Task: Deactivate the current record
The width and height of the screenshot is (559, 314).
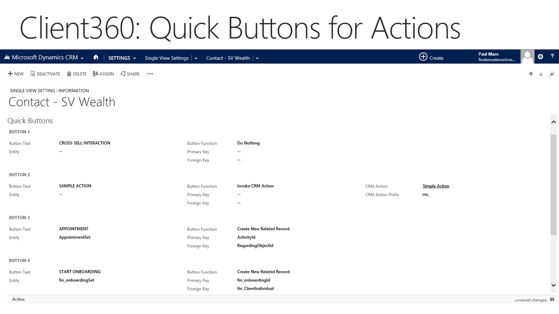Action: click(x=45, y=74)
